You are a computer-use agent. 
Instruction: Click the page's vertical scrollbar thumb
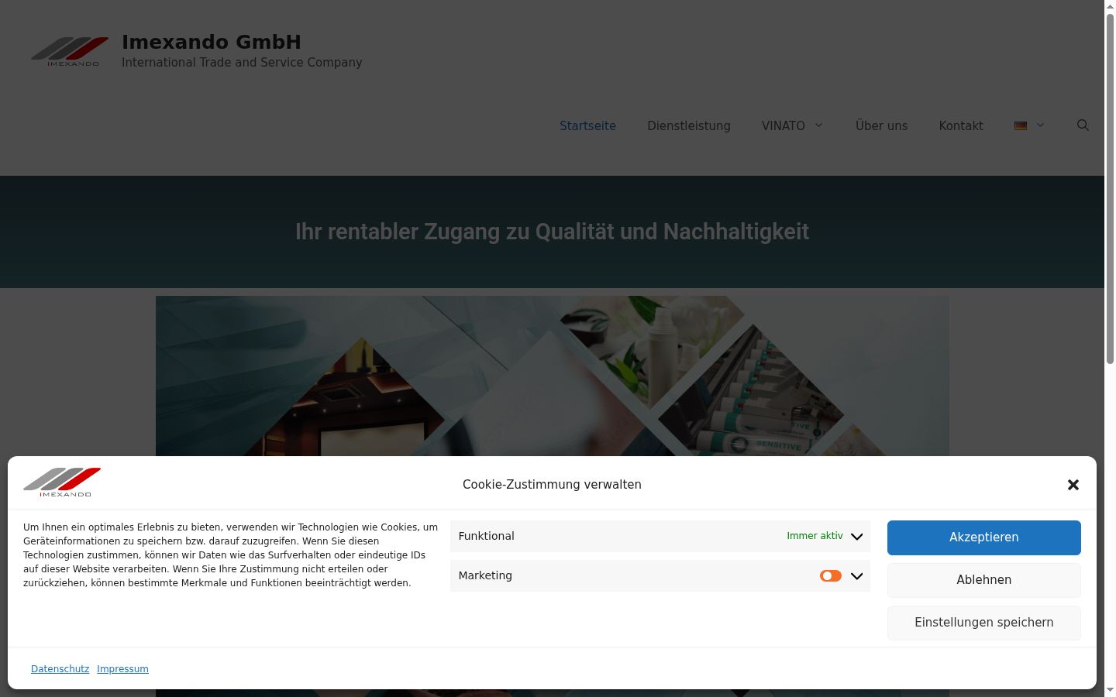(1110, 188)
